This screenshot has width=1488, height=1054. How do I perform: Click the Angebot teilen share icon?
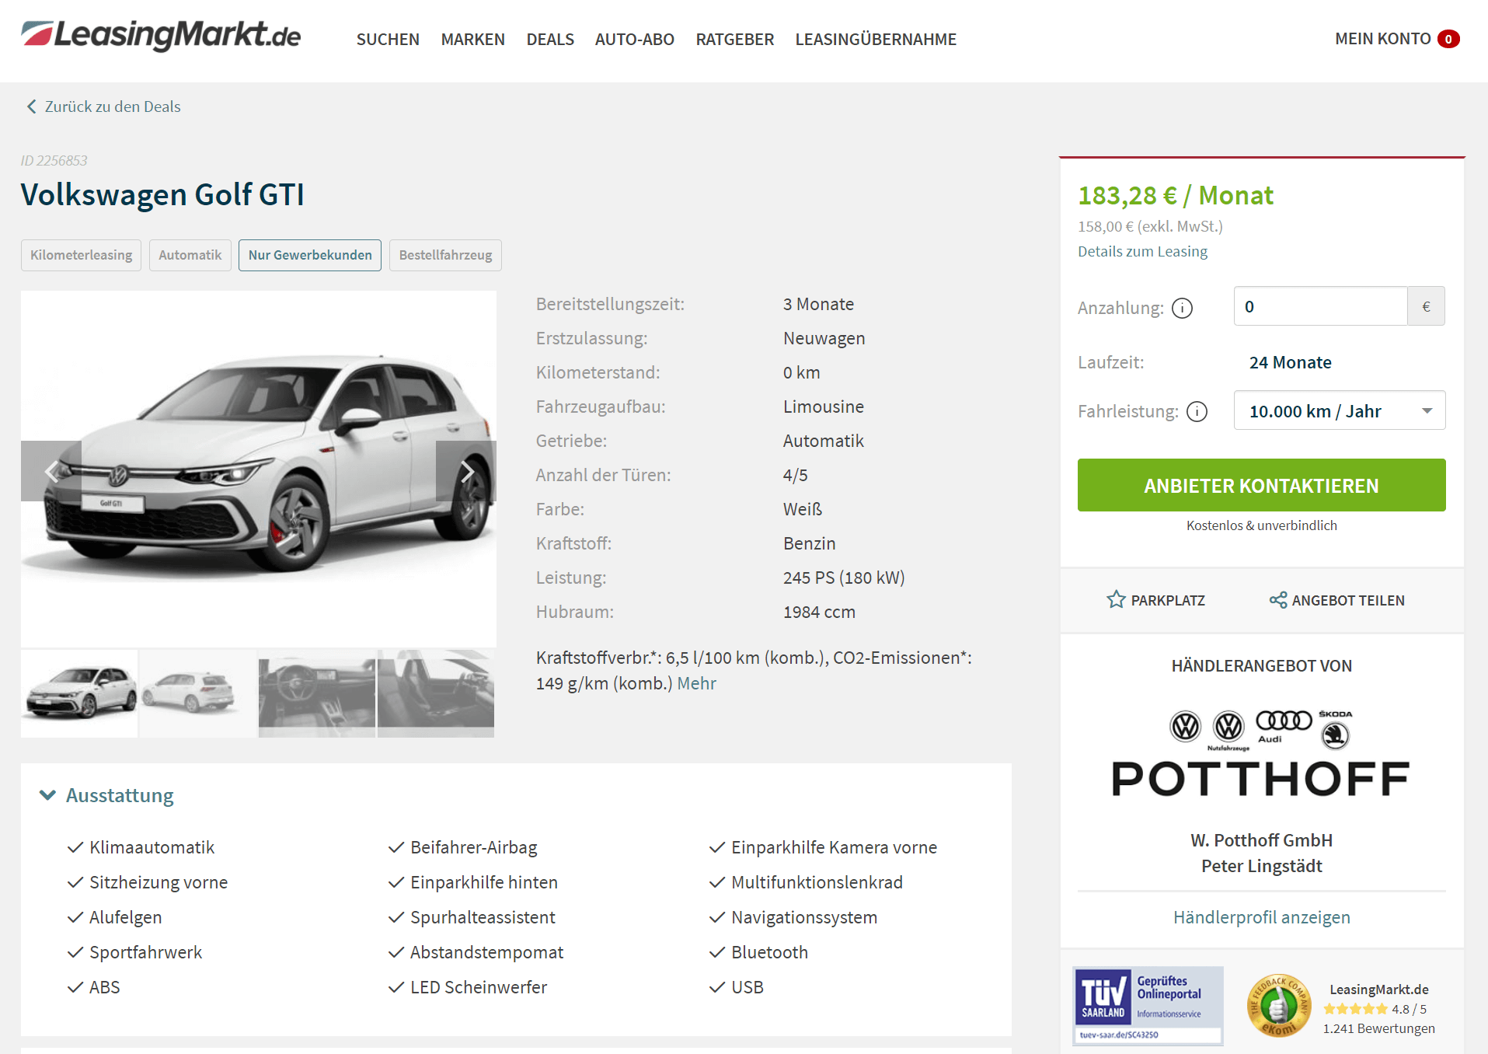1278,600
